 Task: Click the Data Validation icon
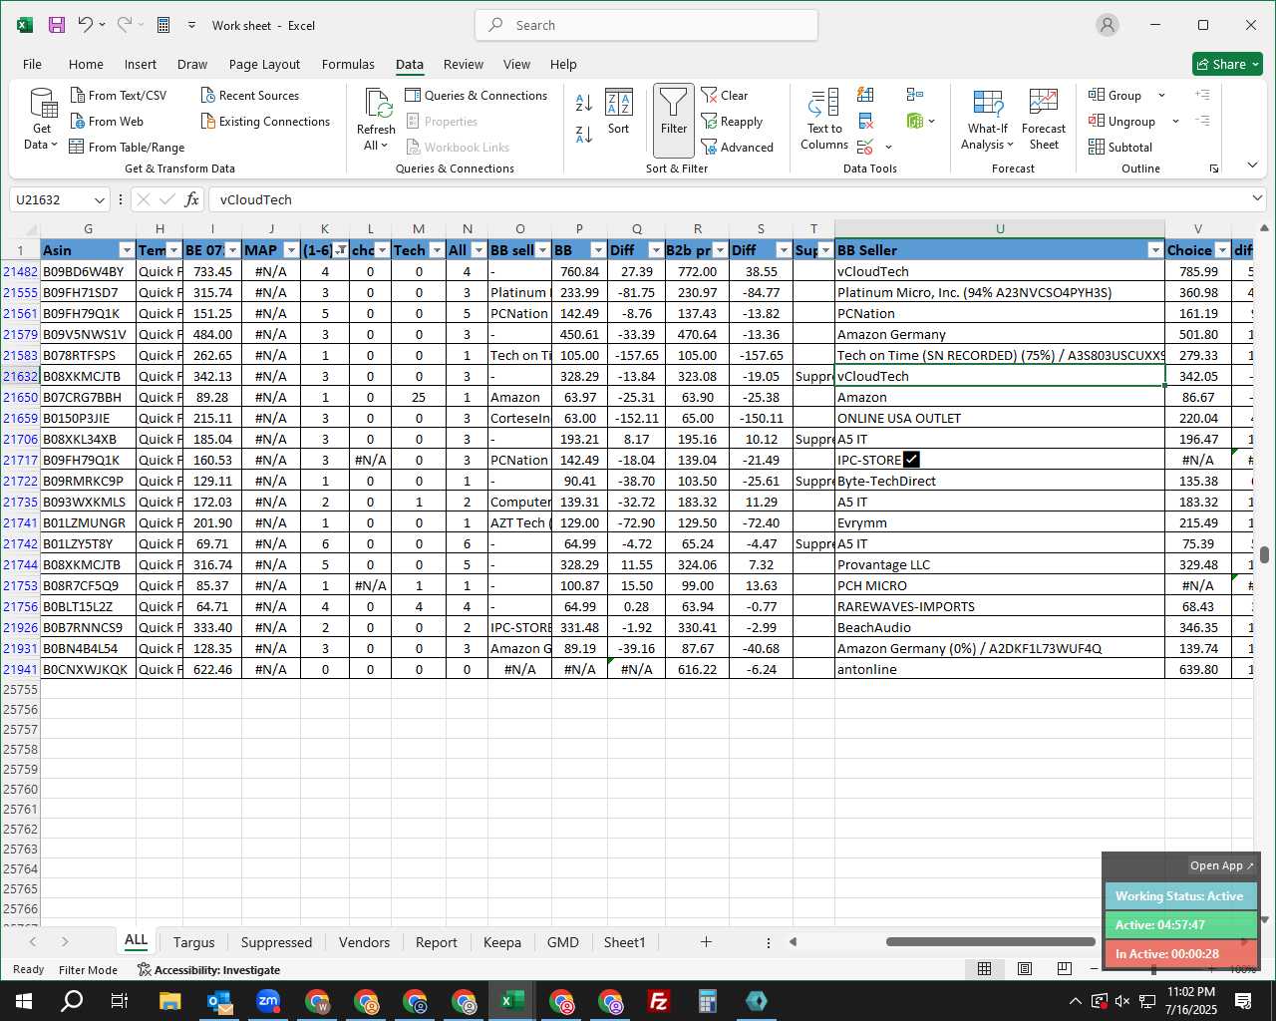tap(866, 147)
